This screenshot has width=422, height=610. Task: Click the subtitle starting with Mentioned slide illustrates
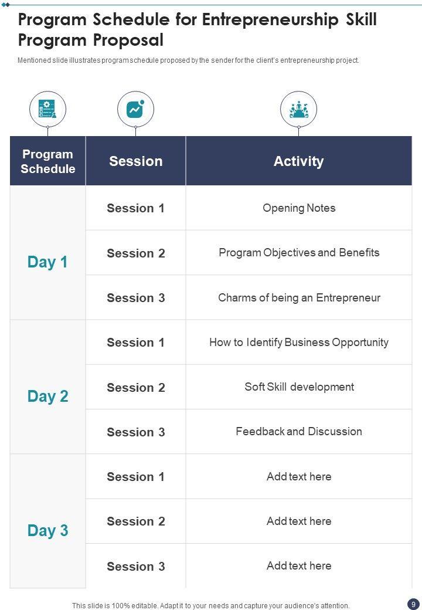tap(188, 60)
